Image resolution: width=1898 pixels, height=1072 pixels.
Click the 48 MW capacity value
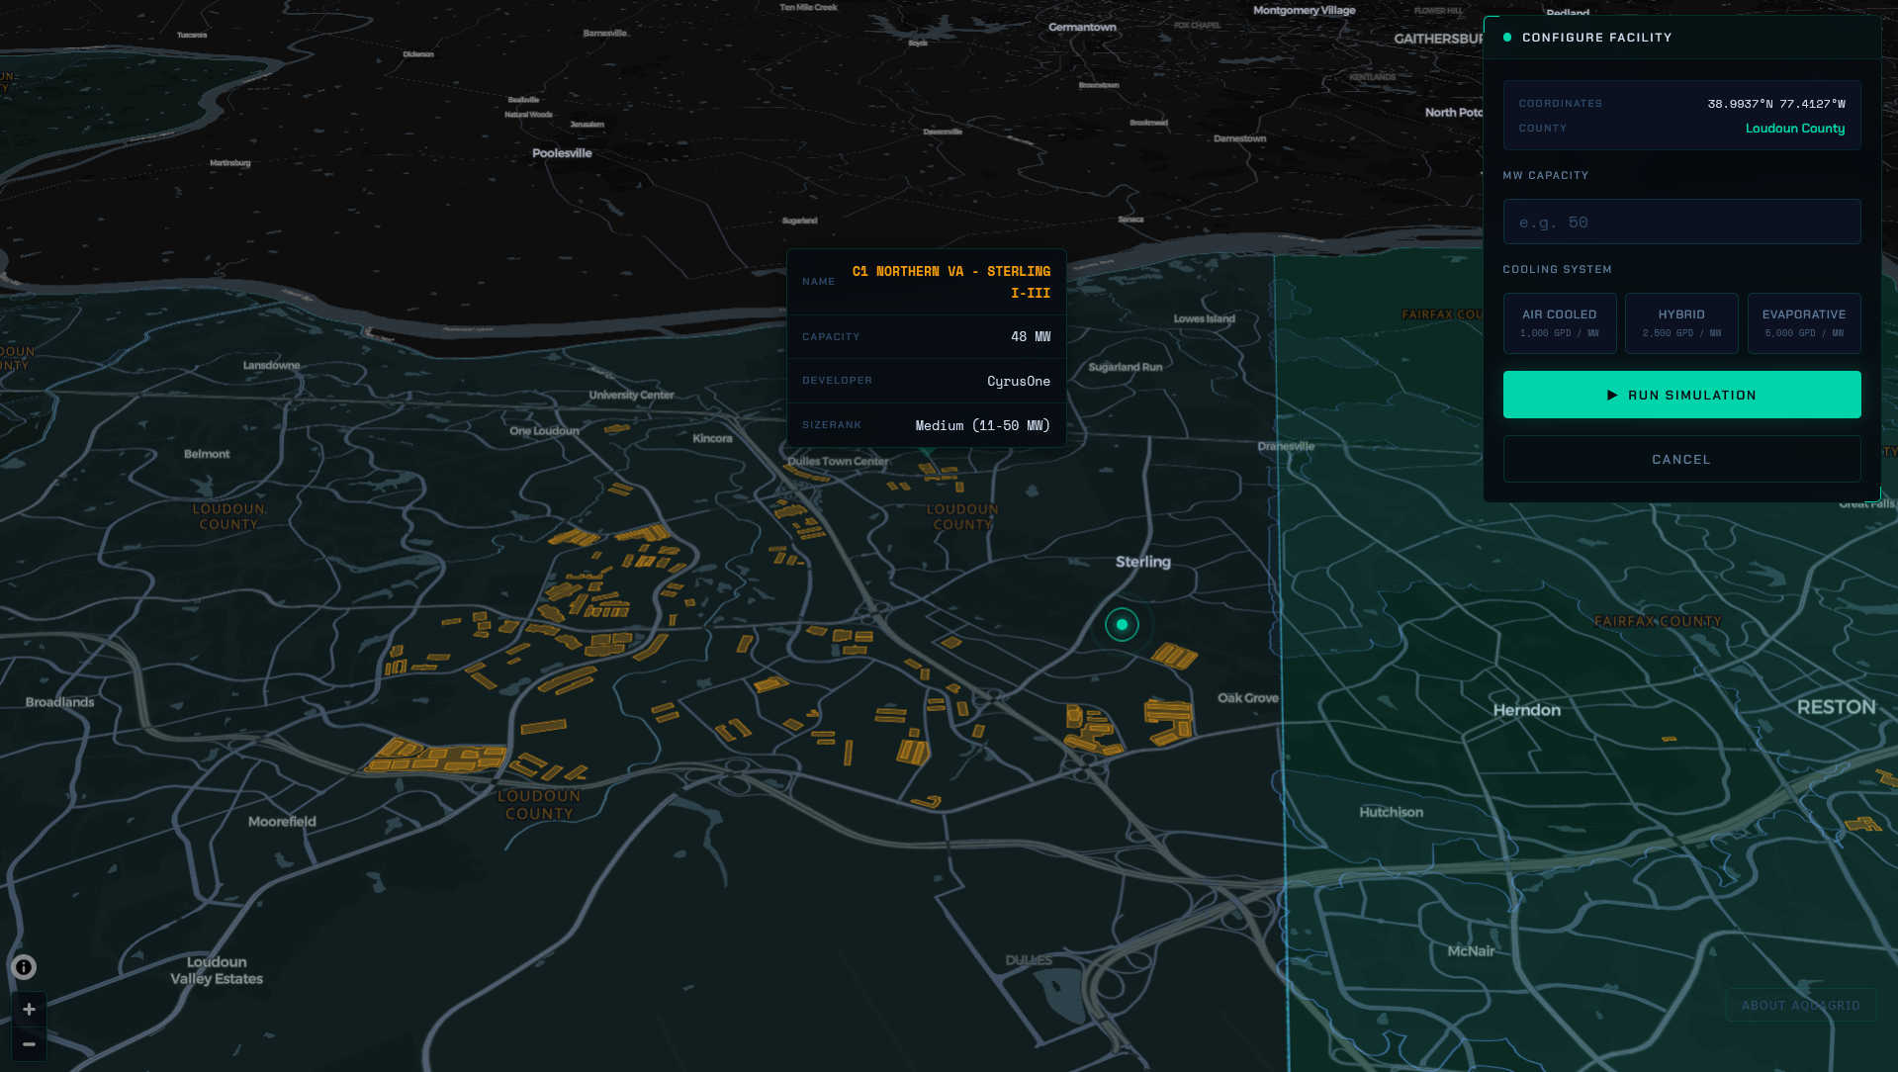[x=1031, y=337]
